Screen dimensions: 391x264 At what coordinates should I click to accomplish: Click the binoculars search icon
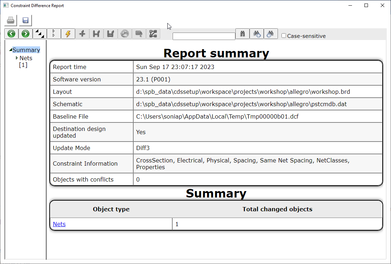[242, 34]
